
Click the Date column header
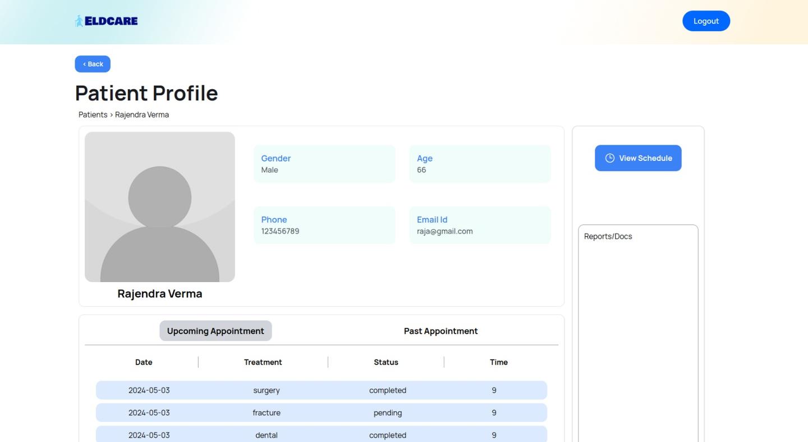(x=144, y=362)
